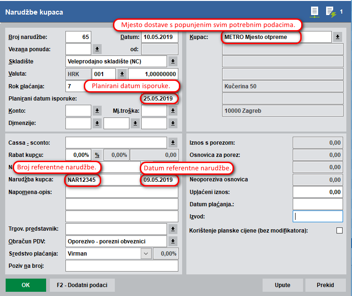Click the Trgov. predstavnik input field

(x=116, y=229)
